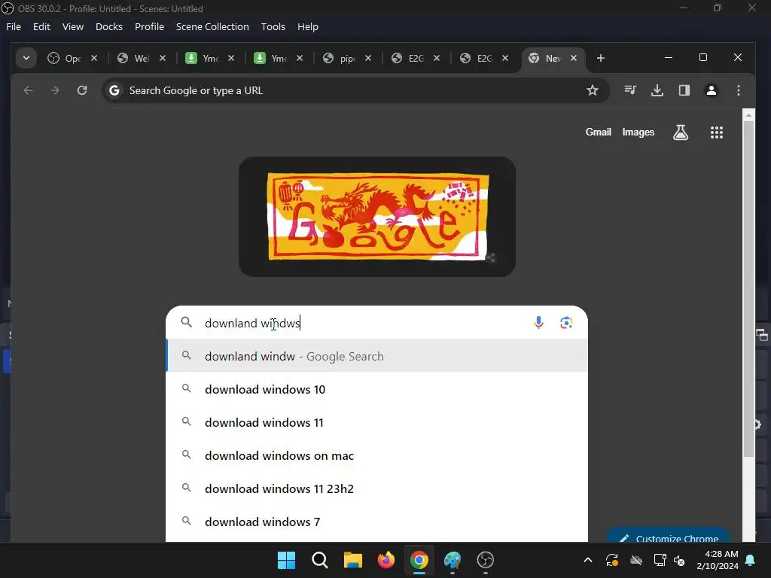Open muted volume tray icon
This screenshot has height=578, width=771.
coord(680,560)
